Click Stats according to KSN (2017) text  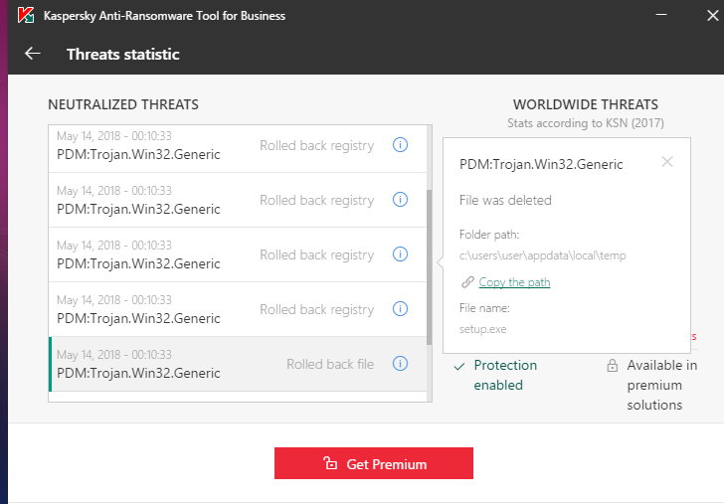click(x=586, y=123)
